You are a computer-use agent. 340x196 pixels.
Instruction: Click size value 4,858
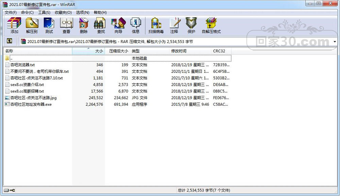tap(98, 84)
